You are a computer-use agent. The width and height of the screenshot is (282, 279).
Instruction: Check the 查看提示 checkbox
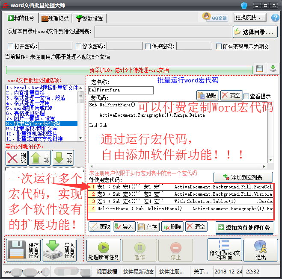pyautogui.click(x=247, y=96)
